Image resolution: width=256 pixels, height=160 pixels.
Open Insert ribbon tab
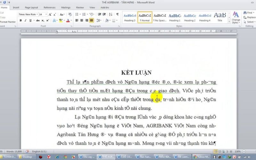(16, 7)
